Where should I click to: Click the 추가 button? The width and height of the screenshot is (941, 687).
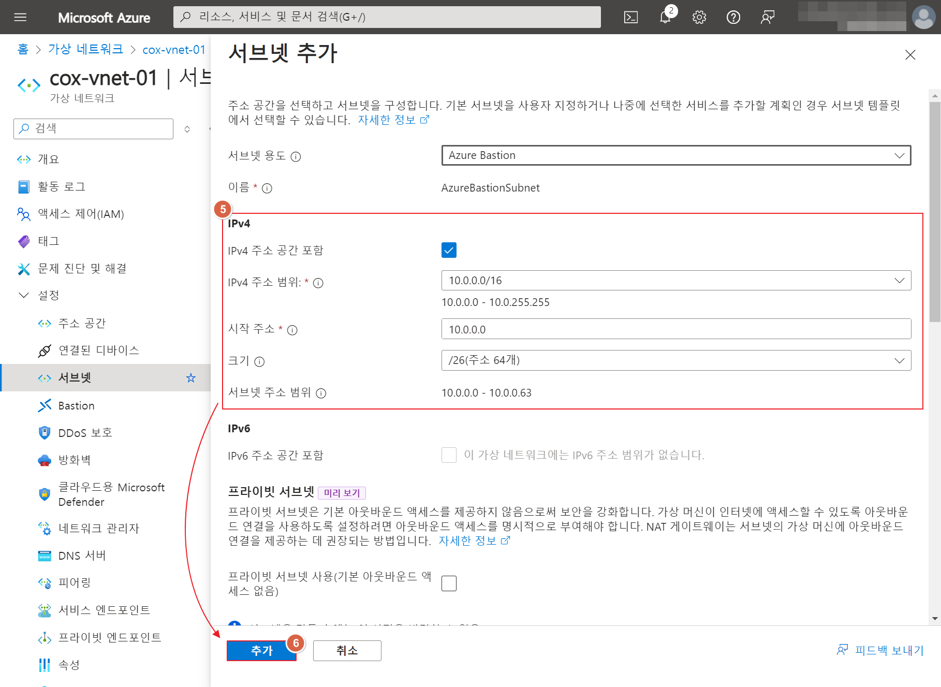261,651
